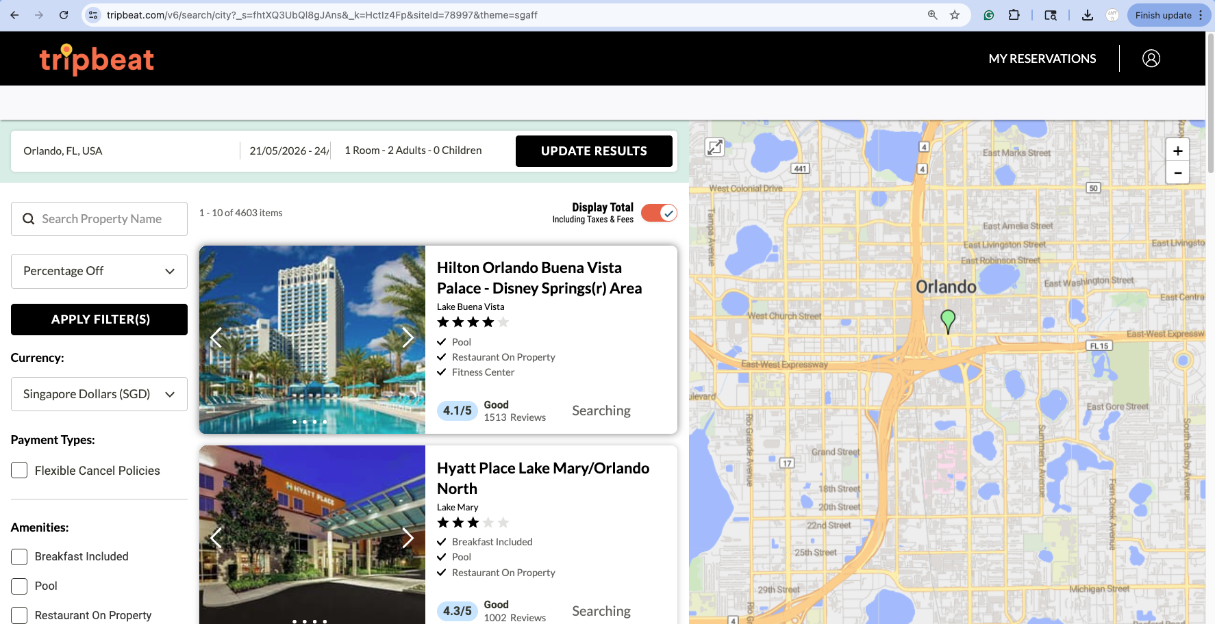Click the Search Property Name field

(99, 219)
